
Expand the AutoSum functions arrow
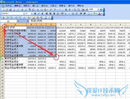pos(72,10)
